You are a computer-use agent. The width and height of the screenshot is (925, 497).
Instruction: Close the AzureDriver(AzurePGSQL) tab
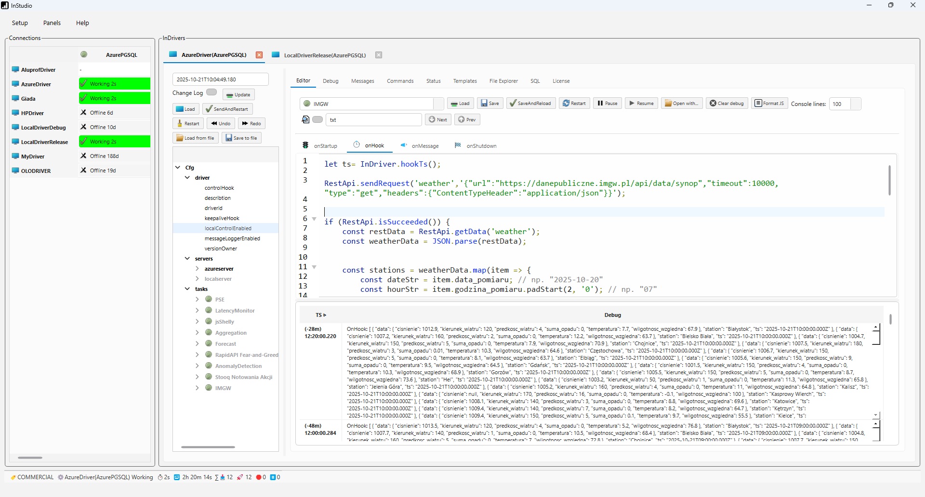[259, 55]
